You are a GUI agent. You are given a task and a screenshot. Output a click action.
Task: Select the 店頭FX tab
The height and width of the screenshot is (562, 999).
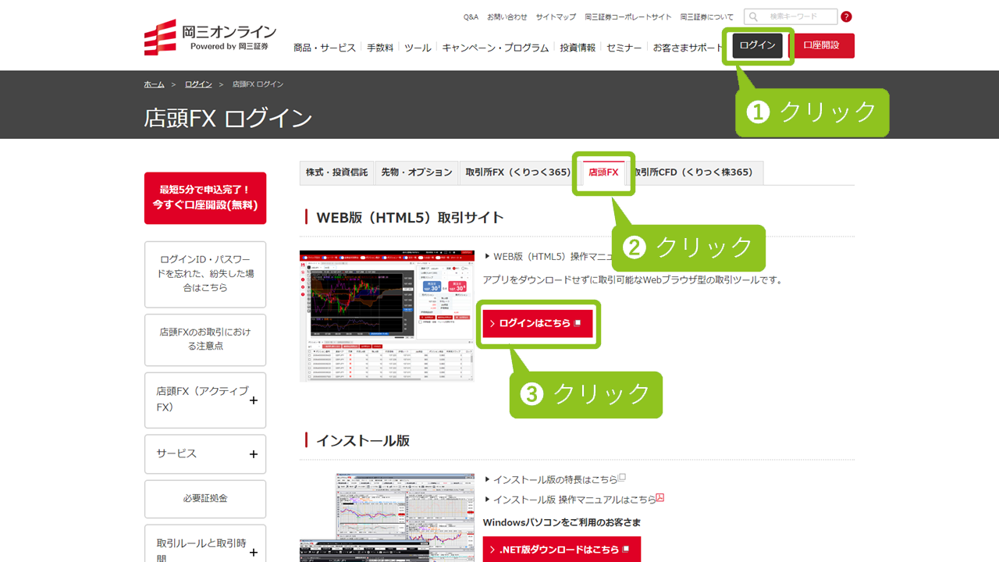click(x=603, y=173)
